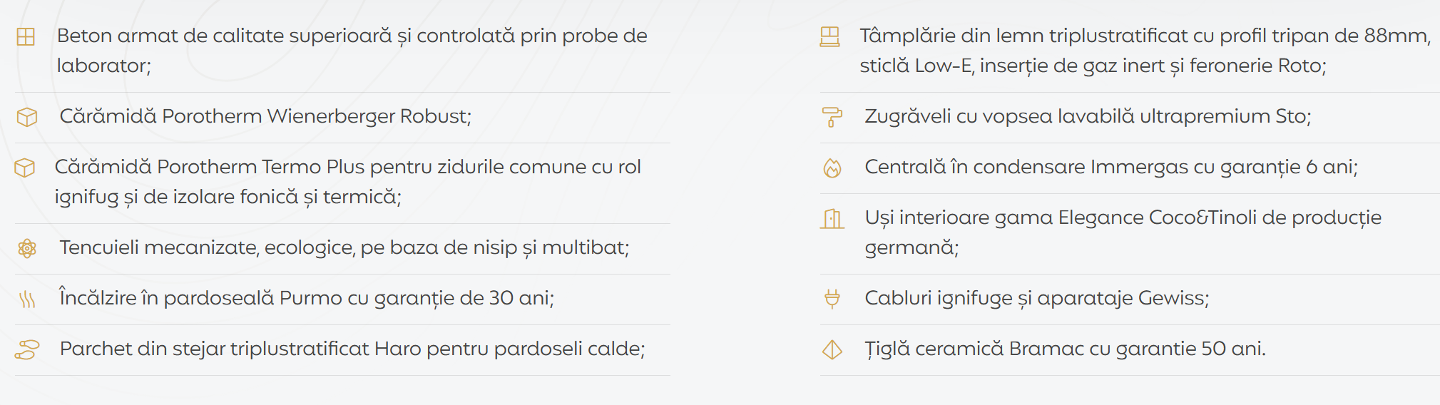The image size is (1440, 405).
Task: Click the flame icon beside Centrală în condensare
Action: point(832,168)
